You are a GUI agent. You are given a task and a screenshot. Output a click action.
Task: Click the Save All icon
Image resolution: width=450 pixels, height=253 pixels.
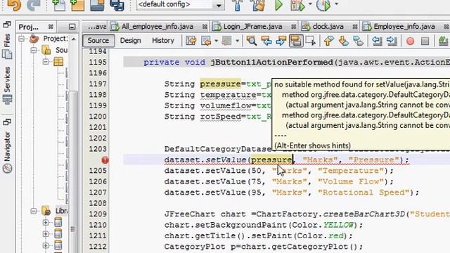pos(117,5)
